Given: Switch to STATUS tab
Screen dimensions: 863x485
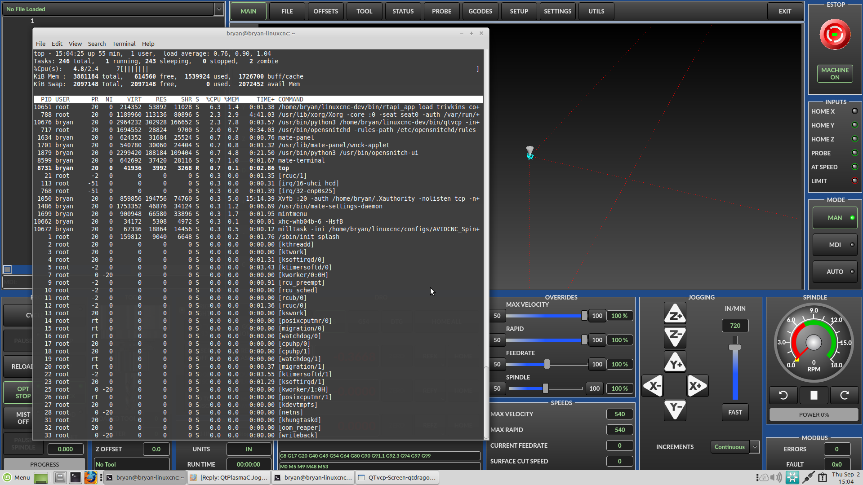Looking at the screenshot, I should [403, 11].
